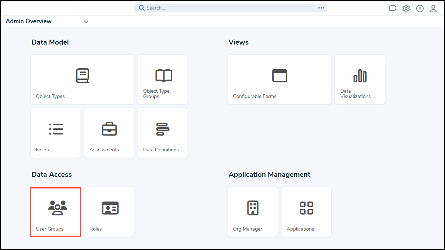
Task: Open the User Groups tile
Action: click(x=56, y=212)
